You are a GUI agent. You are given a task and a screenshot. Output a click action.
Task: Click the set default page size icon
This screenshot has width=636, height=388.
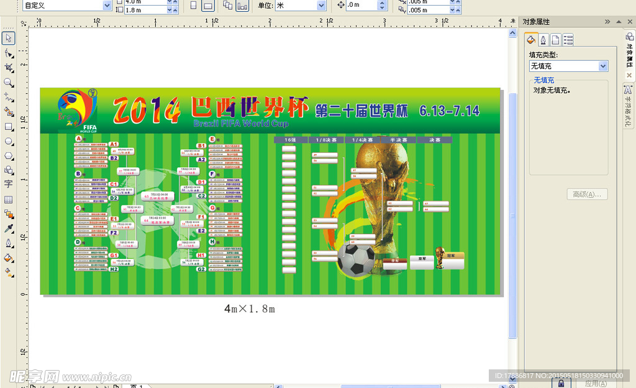click(228, 5)
